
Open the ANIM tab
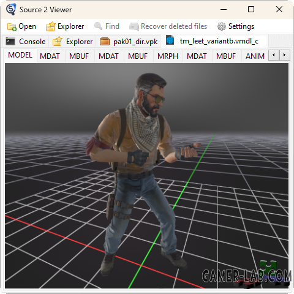(255, 56)
